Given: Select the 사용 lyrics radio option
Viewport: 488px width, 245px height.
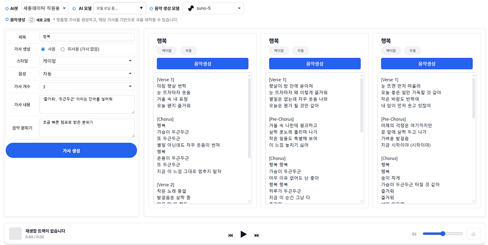Looking at the screenshot, I should click(43, 49).
